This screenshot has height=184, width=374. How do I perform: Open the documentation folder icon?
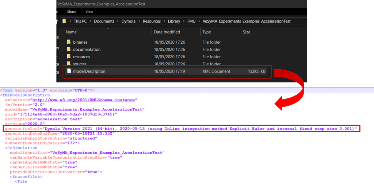point(69,50)
